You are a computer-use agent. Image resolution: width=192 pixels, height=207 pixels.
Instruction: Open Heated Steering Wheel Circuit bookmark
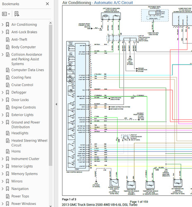29,143
